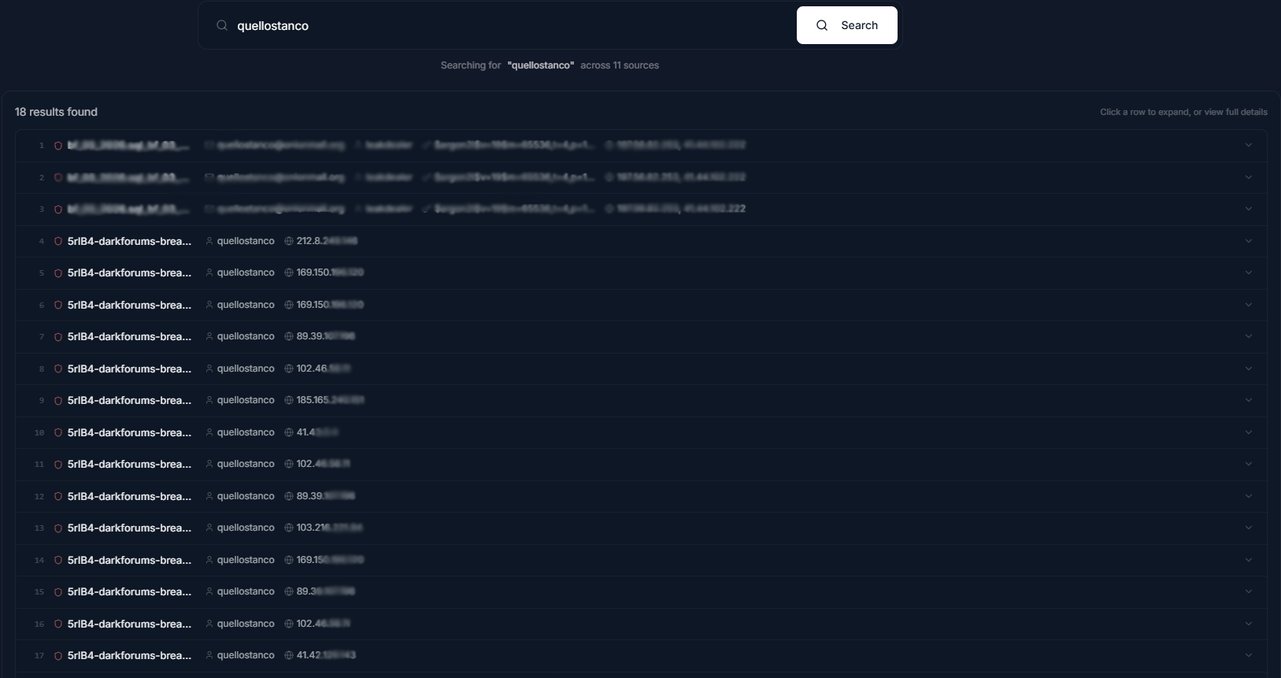Click quellostanco username on row 16
The height and width of the screenshot is (678, 1281).
point(246,624)
